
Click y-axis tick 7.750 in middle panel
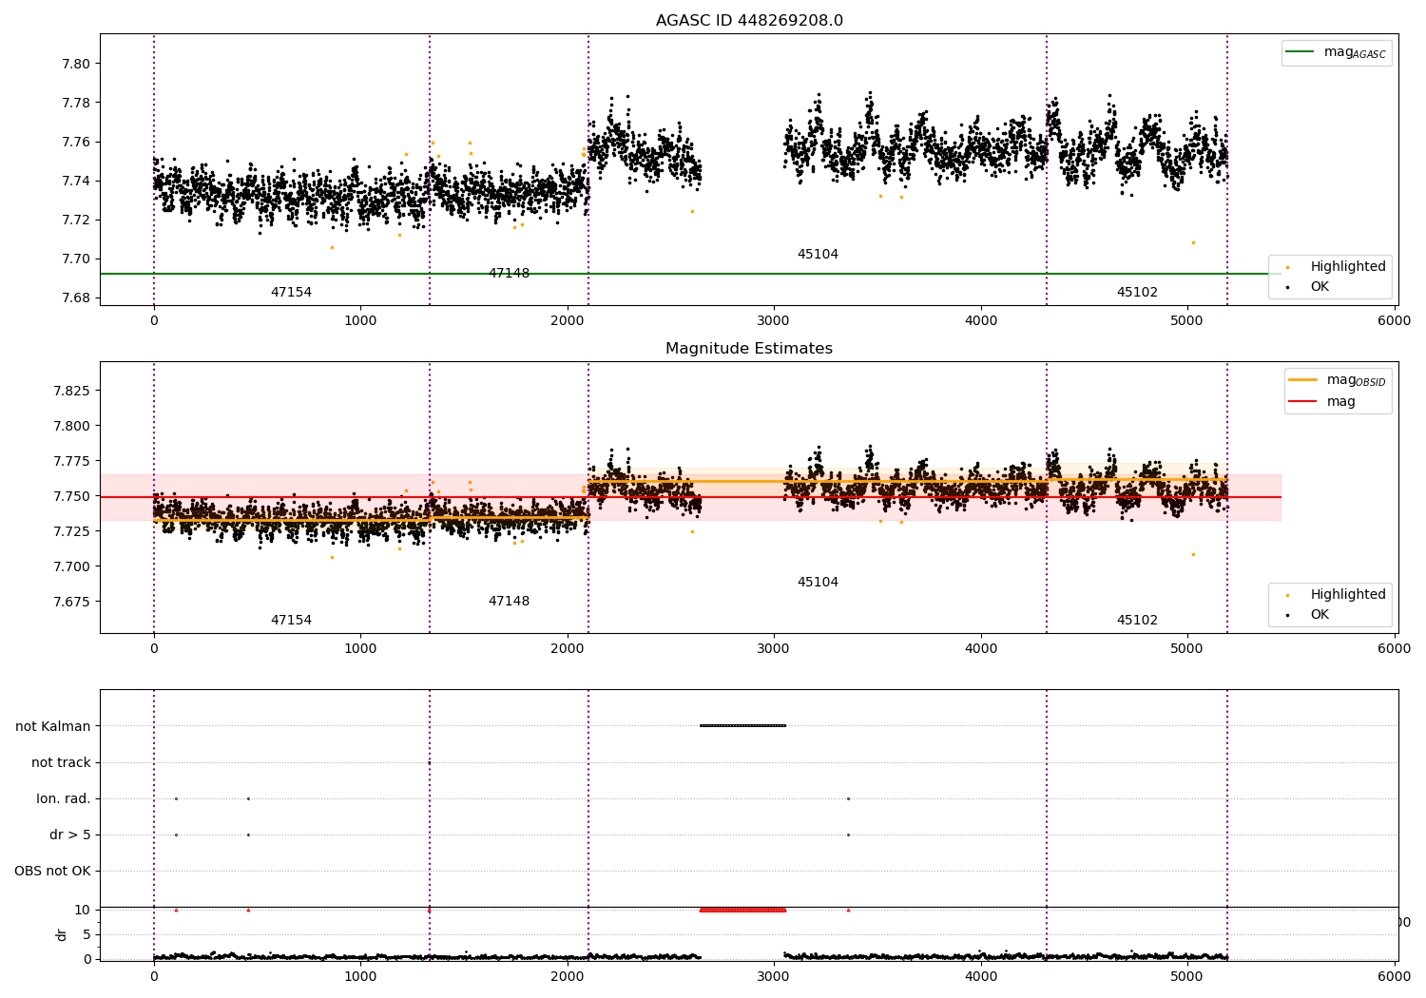72,496
